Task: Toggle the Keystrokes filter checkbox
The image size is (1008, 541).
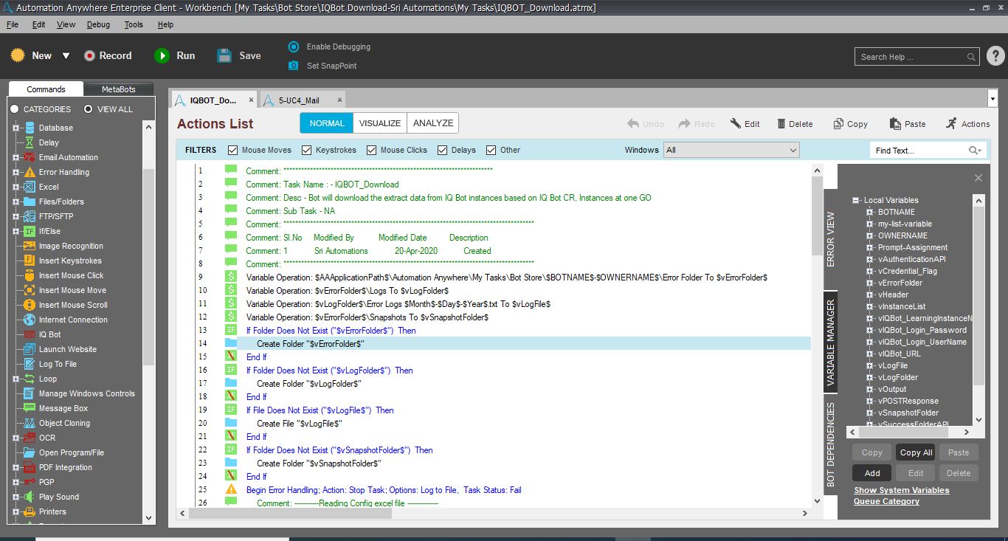Action: click(x=307, y=150)
